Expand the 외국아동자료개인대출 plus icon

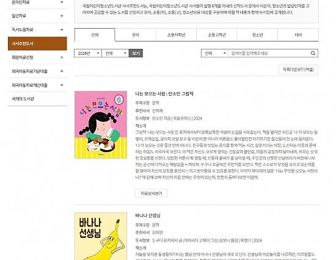(62, 85)
